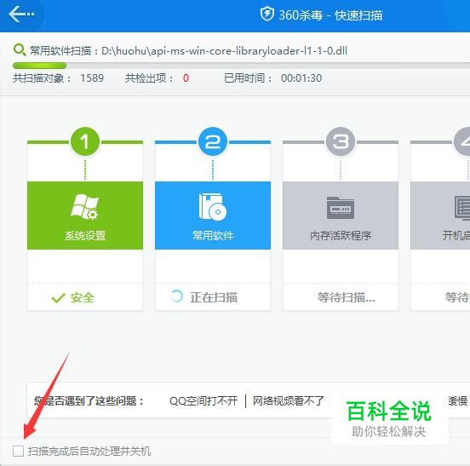Click the 360杀毒 - 快速扫描 title
The height and width of the screenshot is (466, 470).
[x=330, y=15]
